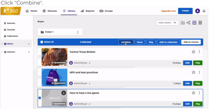
Task: Switch to the compact list view icon
Action: tap(200, 23)
